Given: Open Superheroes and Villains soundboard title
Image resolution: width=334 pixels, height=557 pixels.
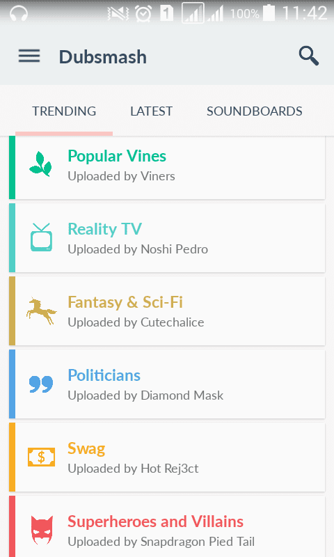Looking at the screenshot, I should [x=155, y=521].
